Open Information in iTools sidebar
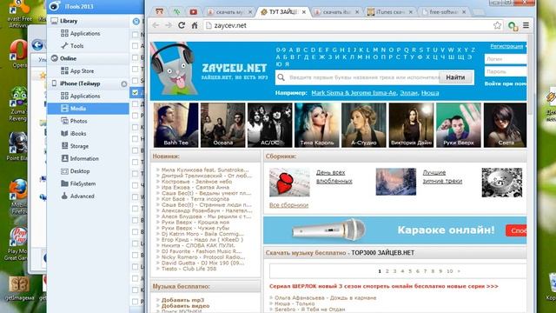Viewport: 556px width, 313px height. click(84, 158)
